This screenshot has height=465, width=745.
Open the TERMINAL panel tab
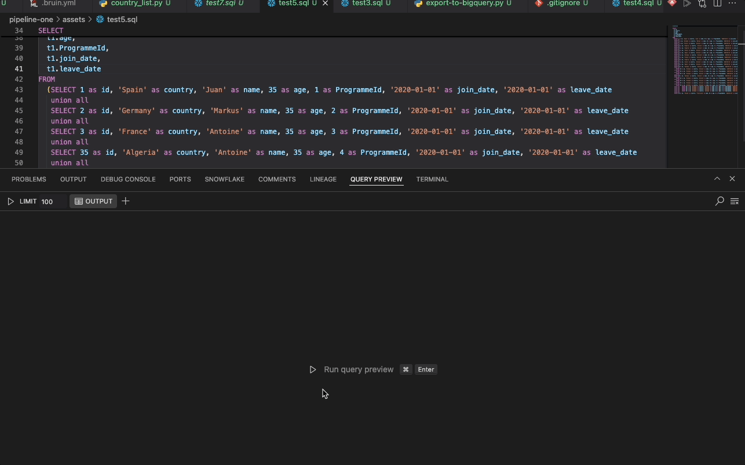(x=432, y=179)
